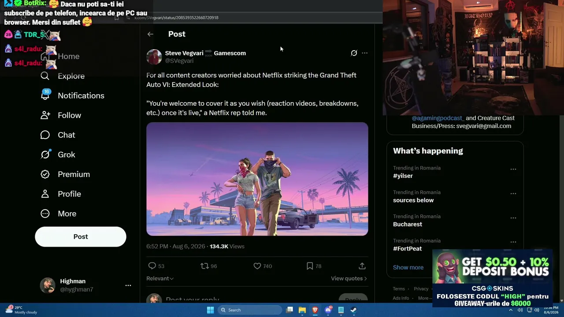Open Highman's profile avatar in the sidebar
The image size is (564, 317).
(48, 285)
